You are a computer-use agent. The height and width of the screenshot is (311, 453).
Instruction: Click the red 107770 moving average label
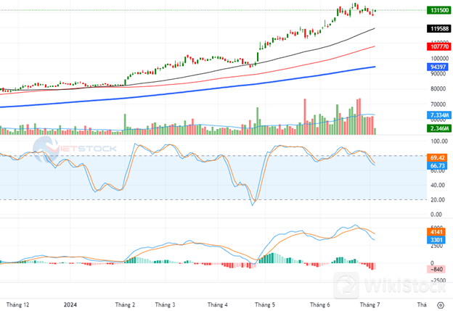[438, 46]
